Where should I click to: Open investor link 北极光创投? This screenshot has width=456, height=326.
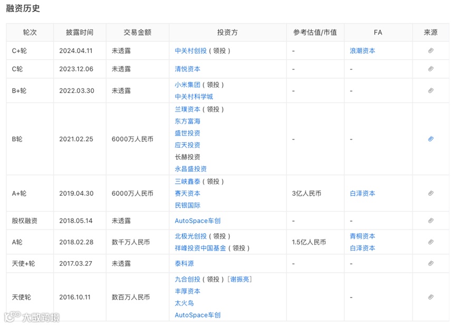coord(190,236)
